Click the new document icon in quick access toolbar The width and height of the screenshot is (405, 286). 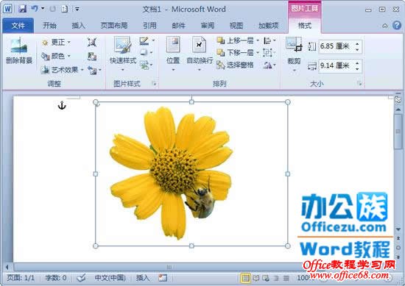point(64,9)
